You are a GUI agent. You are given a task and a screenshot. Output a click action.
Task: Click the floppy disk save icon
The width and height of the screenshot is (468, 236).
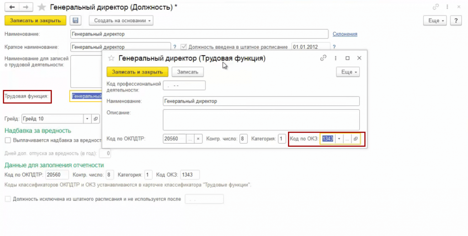[x=76, y=21]
